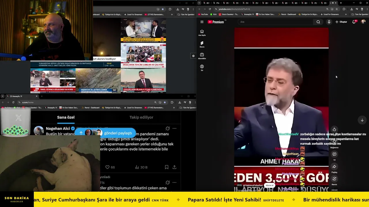
Task: Like Nagehan Alci's post with the heart
Action: 107,167
